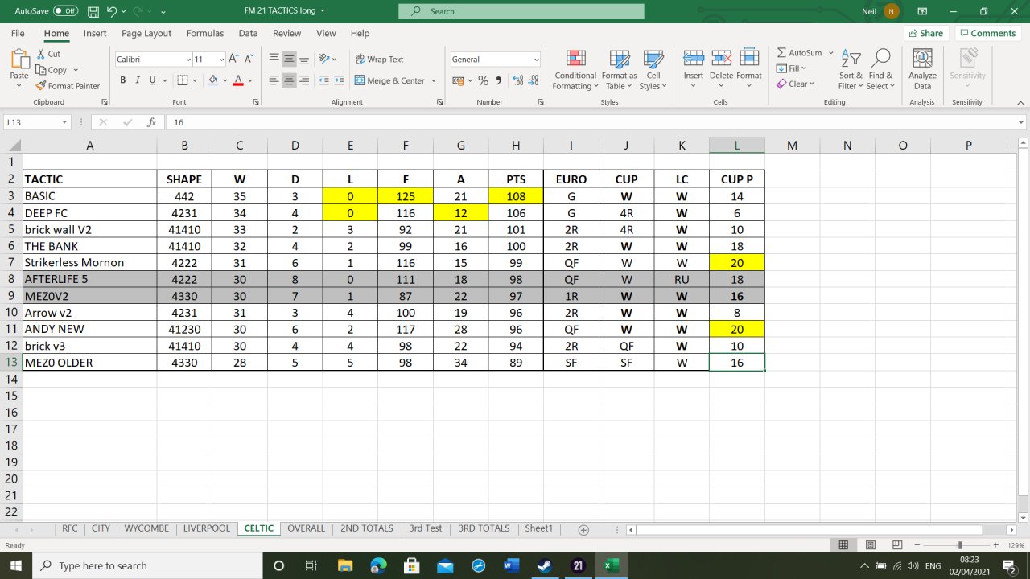1030x579 pixels.
Task: Open Windows Start menu
Action: 16,565
